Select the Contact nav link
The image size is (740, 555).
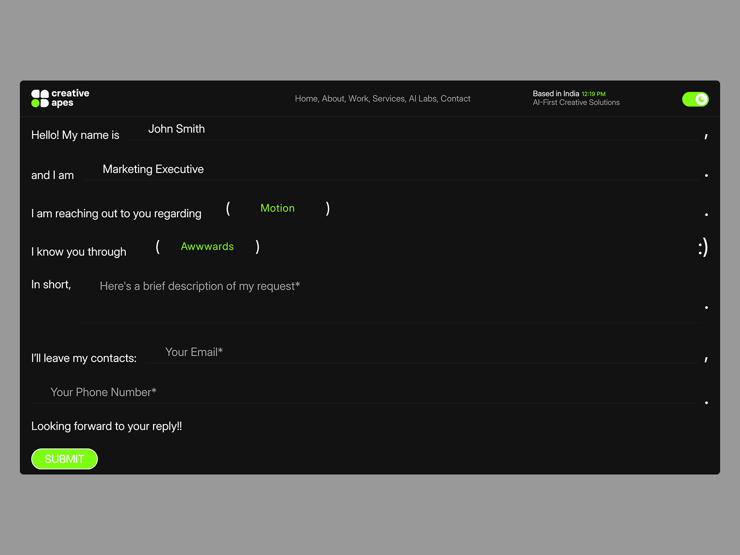[456, 99]
